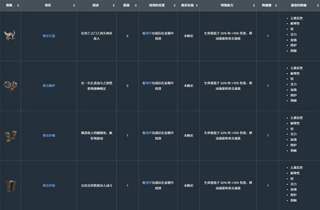
Task: Click armor value 1 in the leg guards row
Action: [127, 186]
